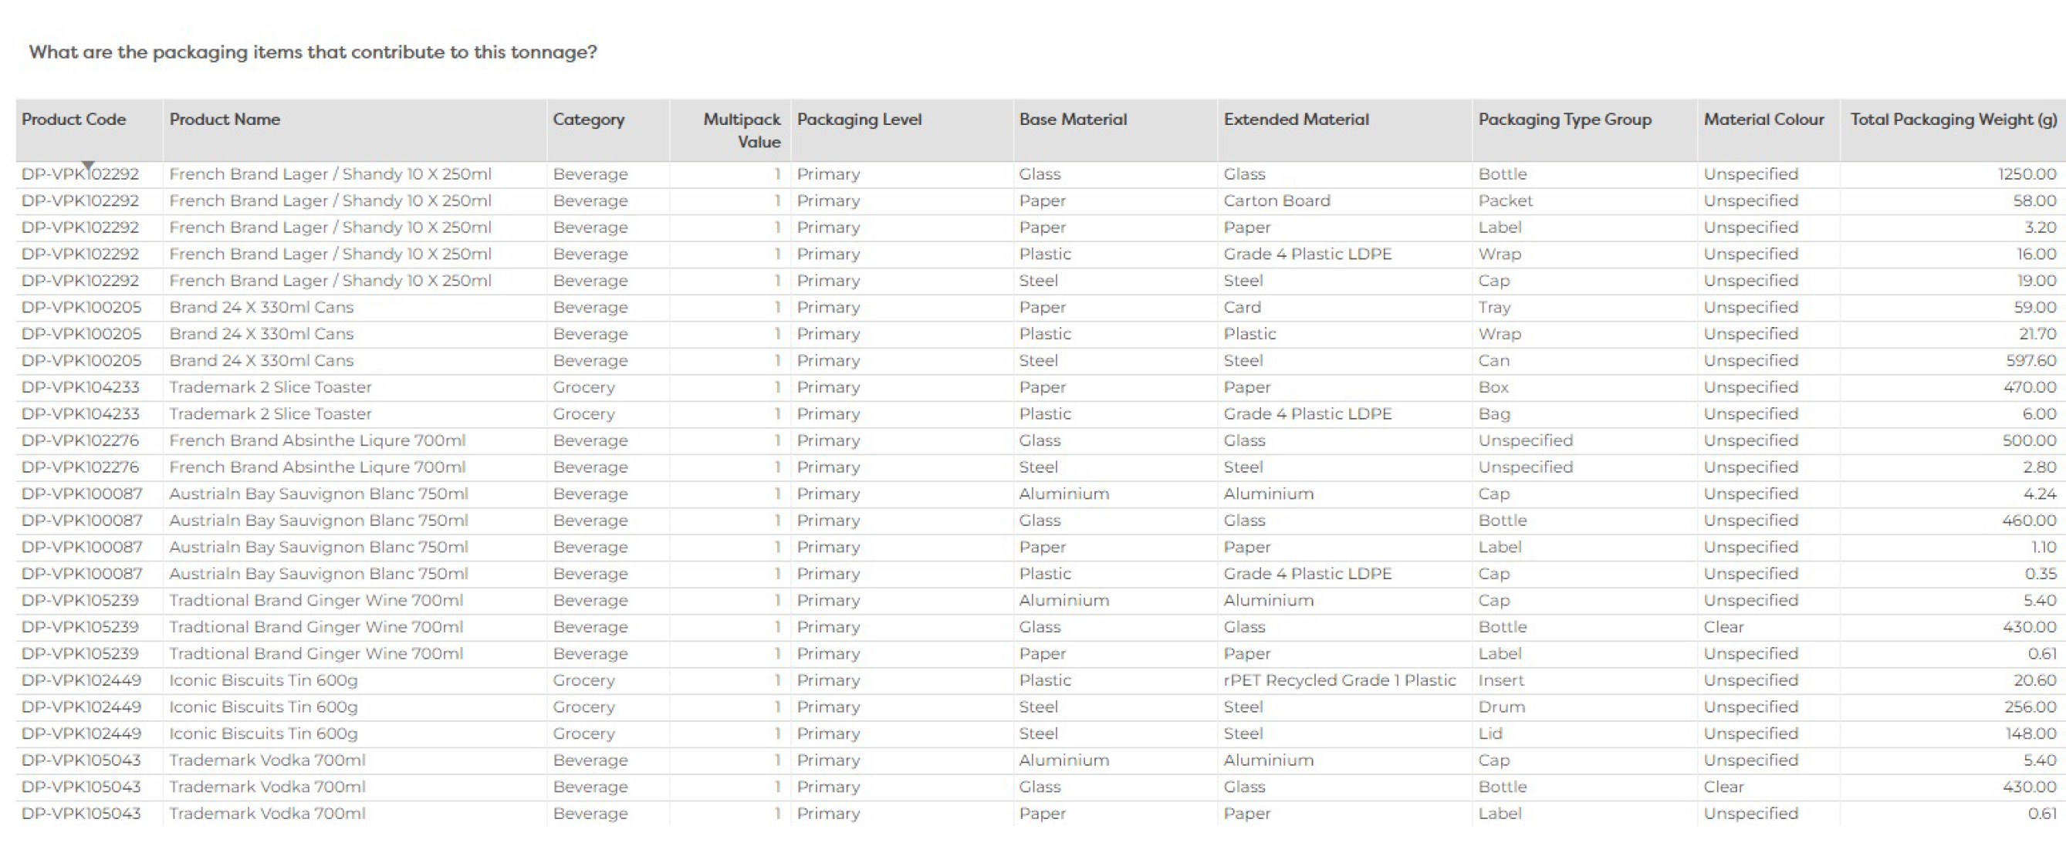2066x853 pixels.
Task: Click the Packaging Type Group header
Action: pos(1564,120)
